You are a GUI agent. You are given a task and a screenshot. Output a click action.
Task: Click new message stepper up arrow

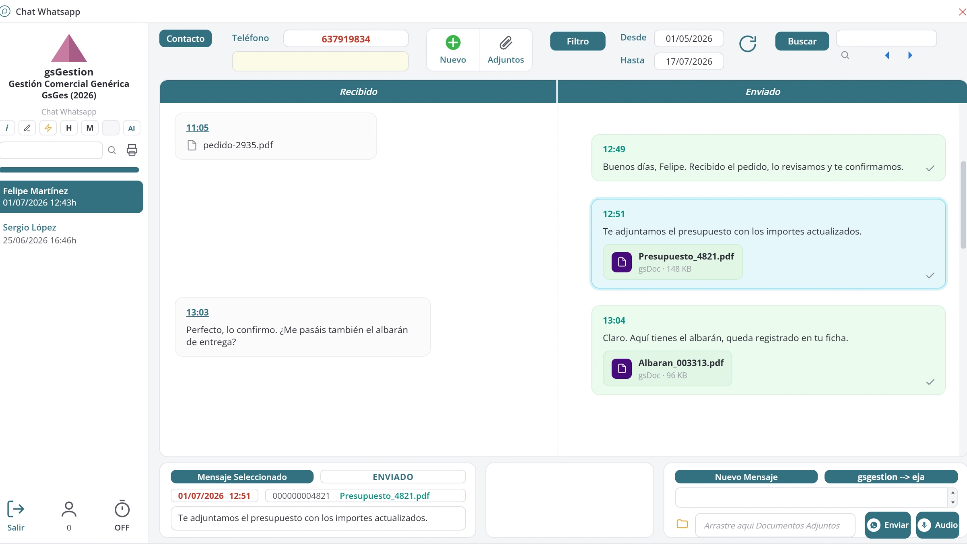953,492
